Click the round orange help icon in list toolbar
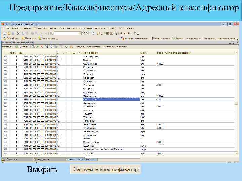242x181 pixels. coord(71,47)
